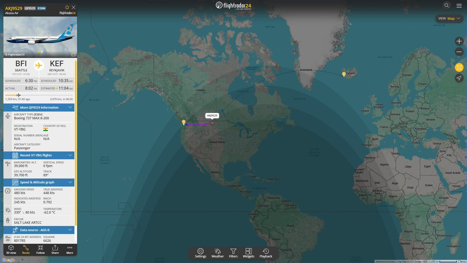Open map Settings in bottom toolbar
Image resolution: width=467 pixels, height=263 pixels.
coord(200,253)
